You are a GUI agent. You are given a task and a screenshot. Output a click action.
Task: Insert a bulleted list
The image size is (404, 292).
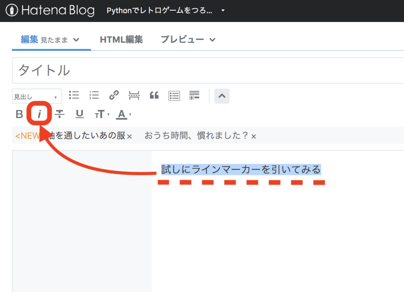coord(74,95)
